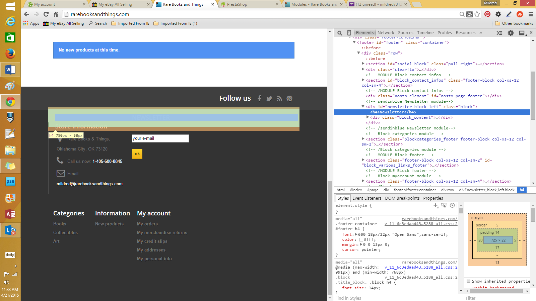This screenshot has width=536, height=301.
Task: Open the mildred@rarebooksandthings.com email link
Action: [89, 184]
